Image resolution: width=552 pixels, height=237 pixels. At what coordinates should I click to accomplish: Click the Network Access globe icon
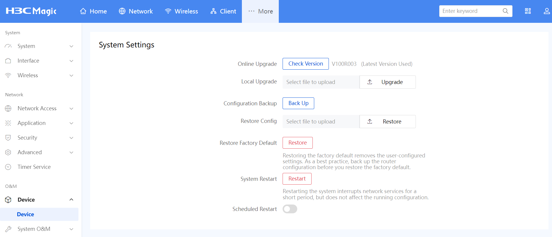[x=8, y=108]
